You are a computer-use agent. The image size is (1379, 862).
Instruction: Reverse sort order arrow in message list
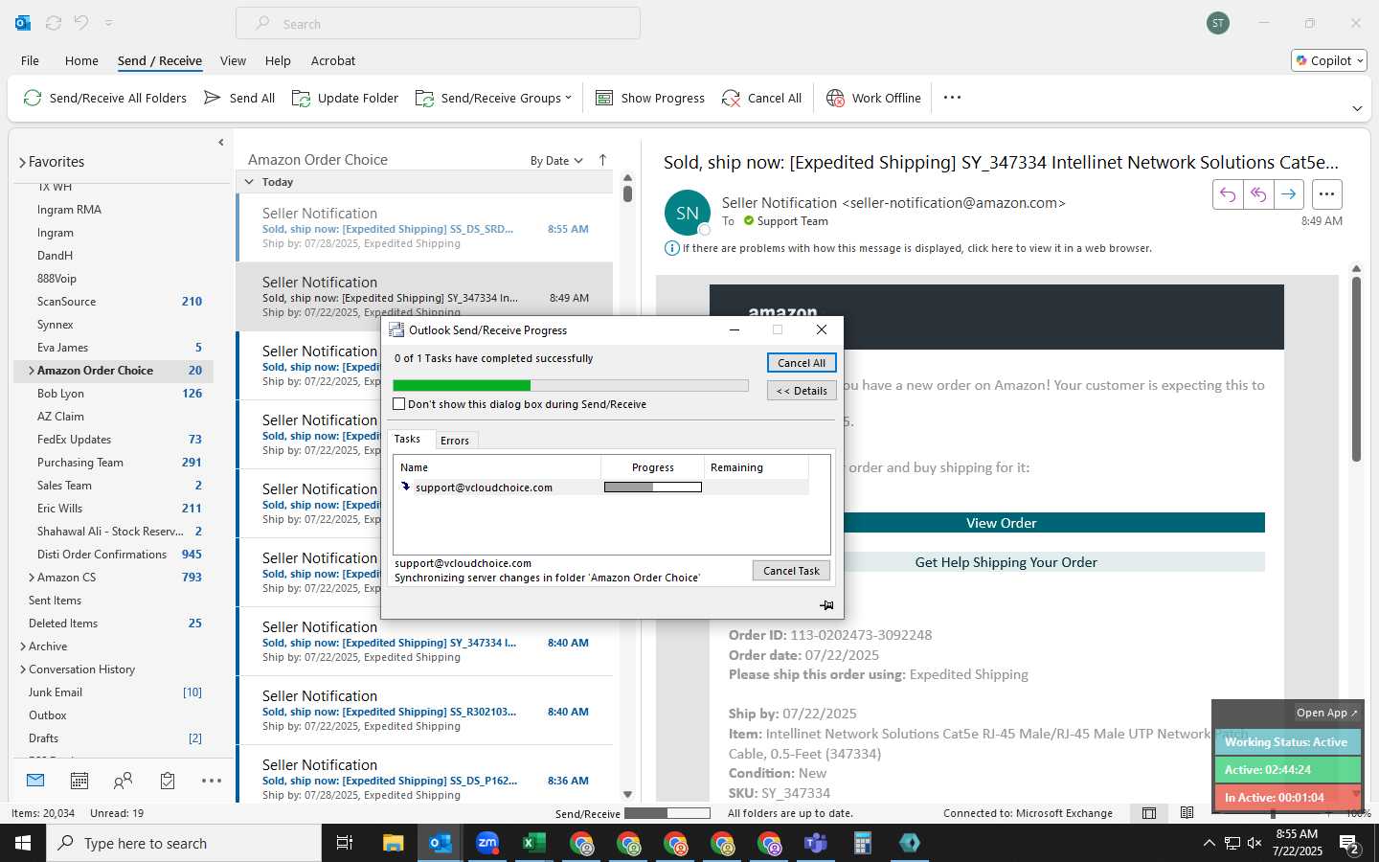(602, 160)
